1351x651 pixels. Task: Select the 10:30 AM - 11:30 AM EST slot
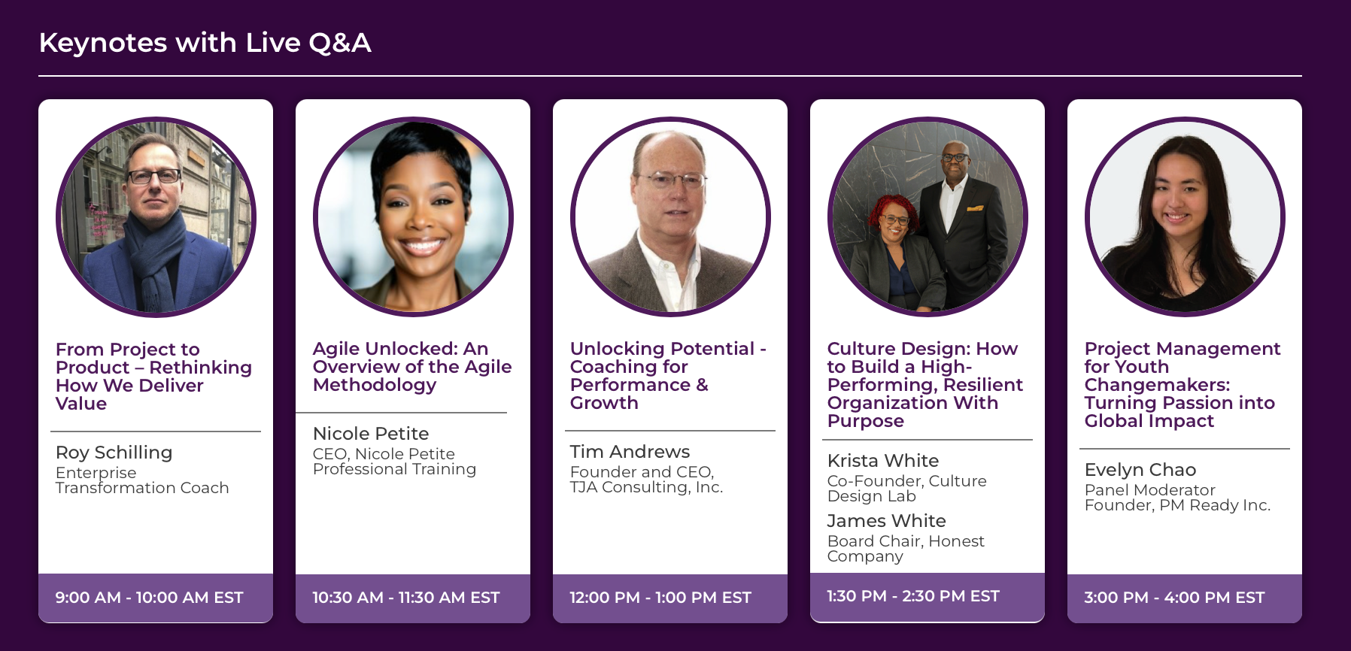click(x=405, y=598)
